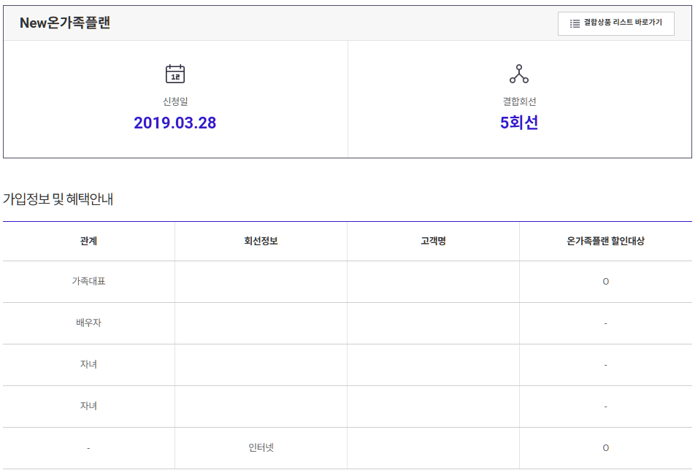Select the application date 2019.03.28
Viewport: 698px width, 470px height.
click(x=175, y=123)
